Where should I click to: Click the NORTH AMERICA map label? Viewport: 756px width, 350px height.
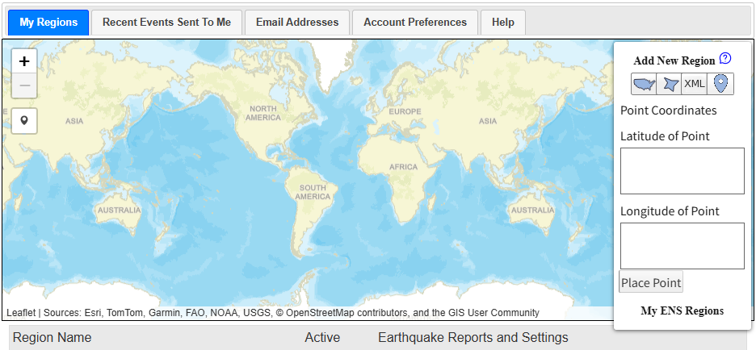(x=262, y=113)
